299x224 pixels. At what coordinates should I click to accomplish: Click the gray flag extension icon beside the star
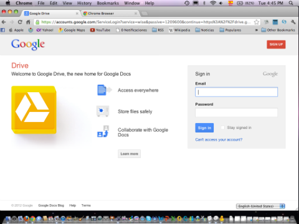267,22
